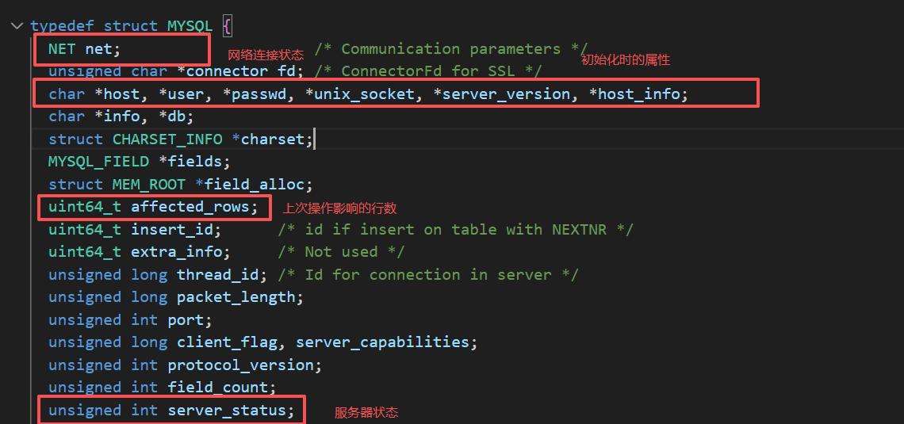
Task: Click 'extra_info' identifier
Action: coord(176,252)
